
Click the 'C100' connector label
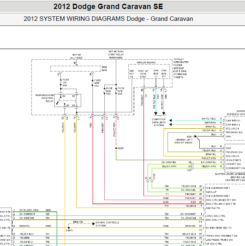point(154,177)
